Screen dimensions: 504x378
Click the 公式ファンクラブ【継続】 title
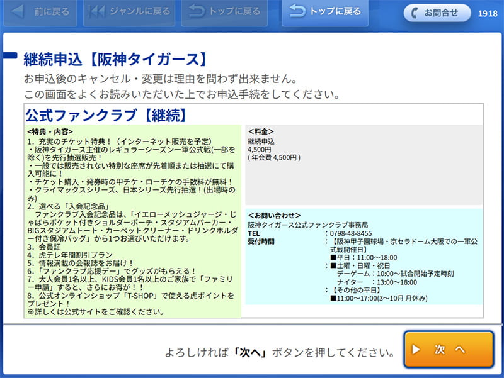tap(106, 116)
